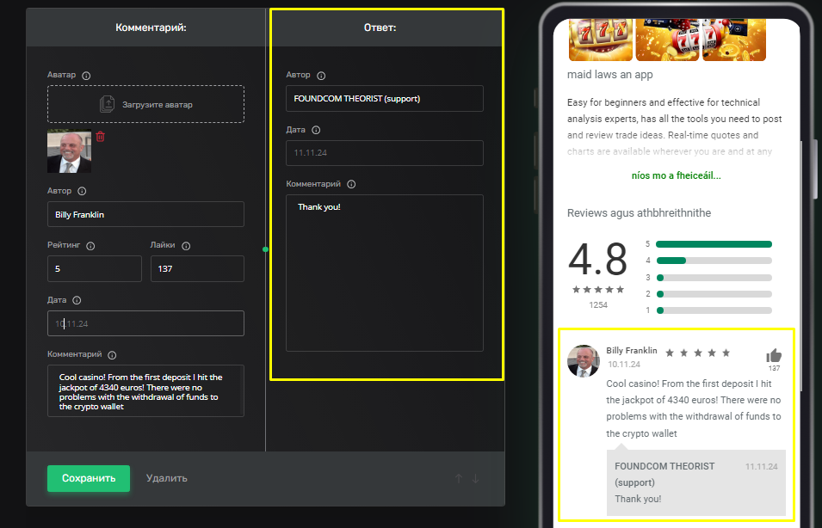Click the 1254 reviews count in preview
Viewport: 822px width, 528px height.
pos(598,305)
